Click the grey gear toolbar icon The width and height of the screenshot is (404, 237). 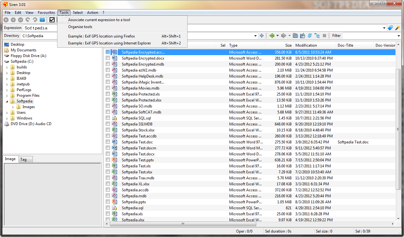pyautogui.click(x=13, y=20)
